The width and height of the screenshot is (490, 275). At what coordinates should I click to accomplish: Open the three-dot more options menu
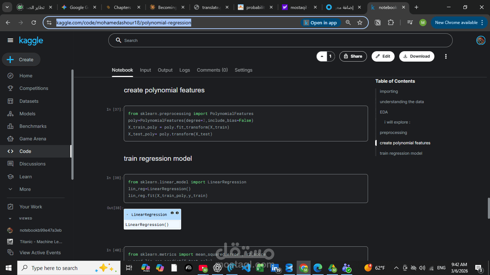(446, 56)
